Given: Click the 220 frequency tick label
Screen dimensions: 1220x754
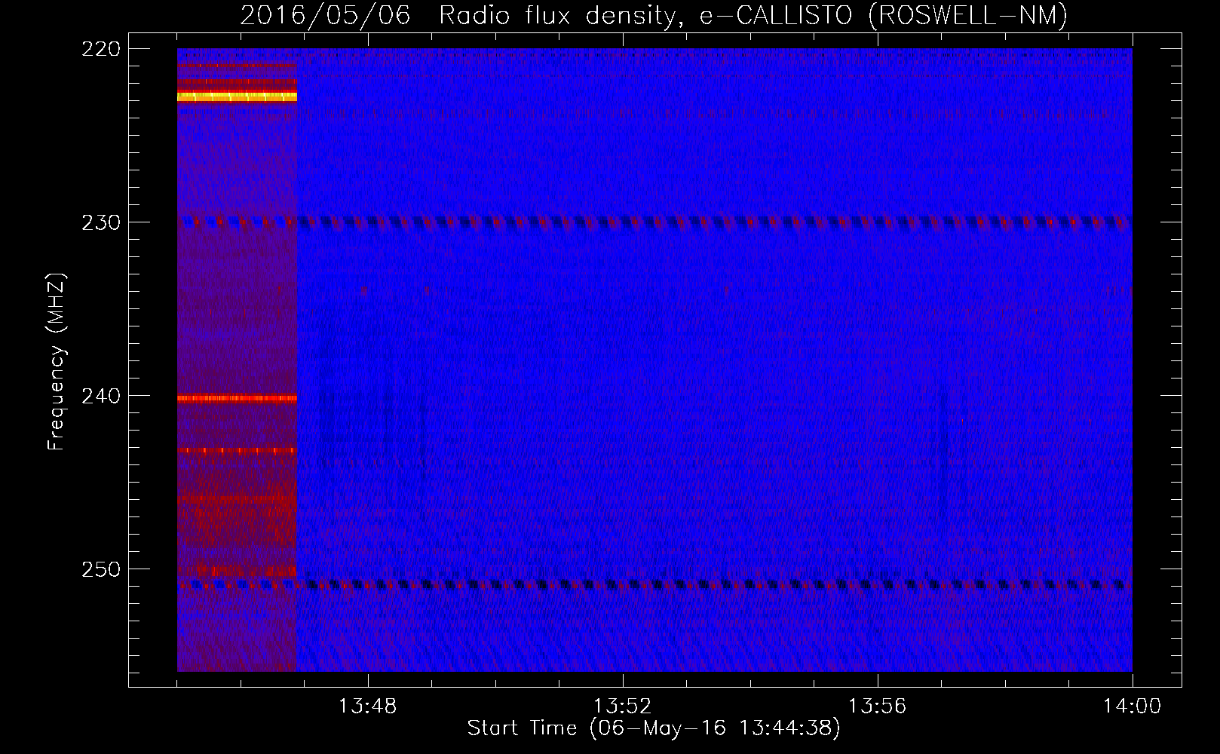Looking at the screenshot, I should (100, 49).
